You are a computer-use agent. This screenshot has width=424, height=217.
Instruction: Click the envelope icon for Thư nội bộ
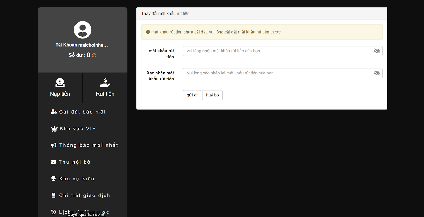click(x=53, y=162)
